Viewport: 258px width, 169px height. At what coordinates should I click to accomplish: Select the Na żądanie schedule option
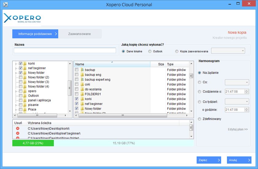click(199, 73)
